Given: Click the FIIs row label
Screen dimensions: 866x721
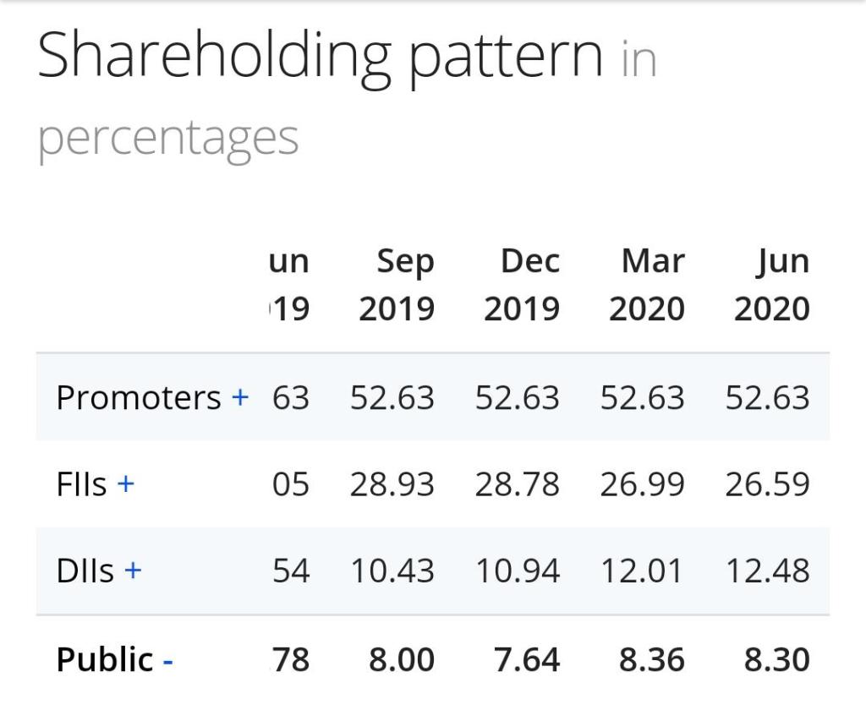Looking at the screenshot, I should tap(81, 484).
